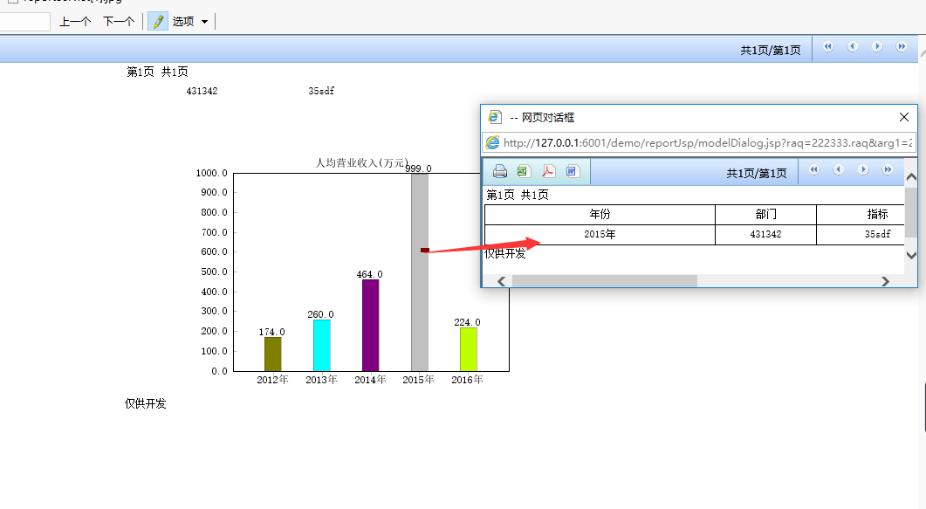This screenshot has height=509, width=926.
Task: Click the lime green 2016年 bar
Action: point(469,349)
